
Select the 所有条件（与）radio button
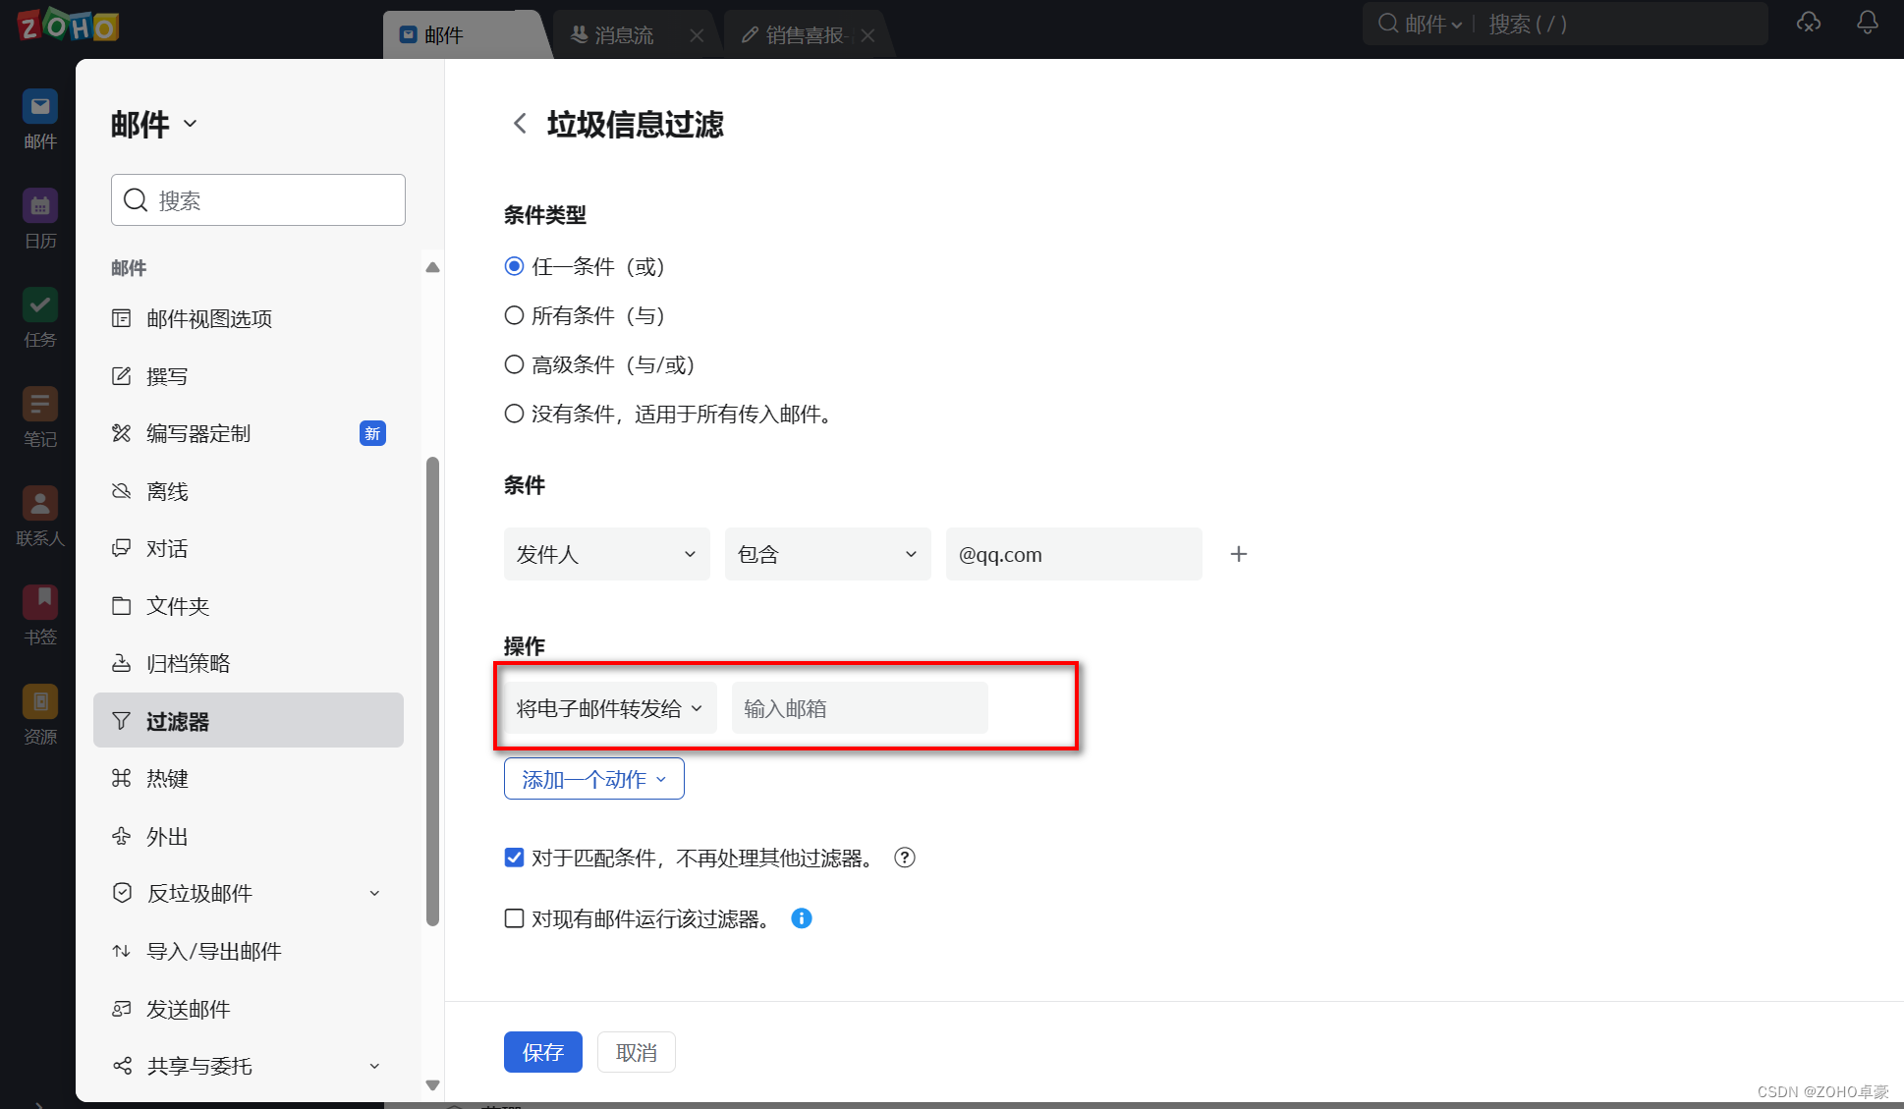point(514,315)
